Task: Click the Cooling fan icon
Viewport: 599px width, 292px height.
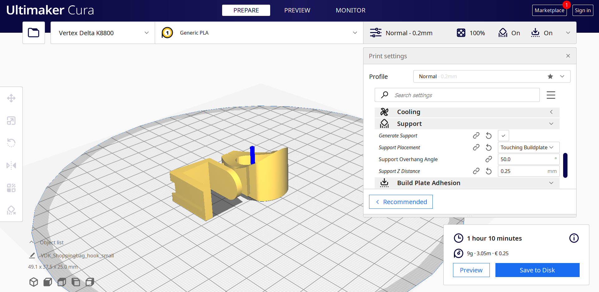Action: (x=384, y=112)
